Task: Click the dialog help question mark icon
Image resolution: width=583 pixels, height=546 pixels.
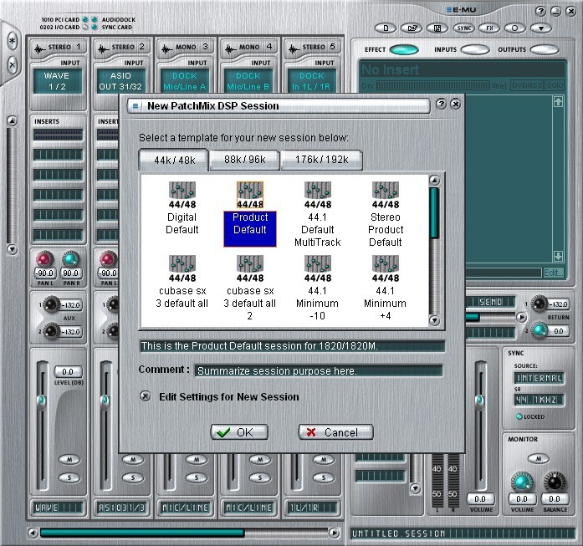Action: (441, 105)
